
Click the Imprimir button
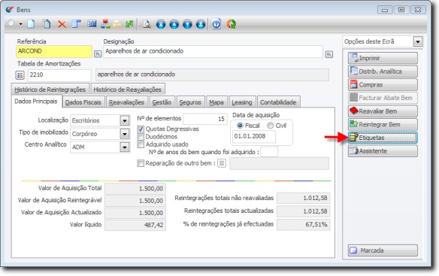pos(383,58)
